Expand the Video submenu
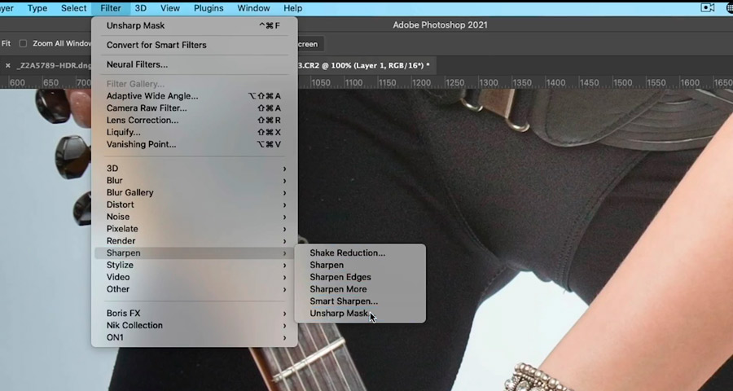Screen dimensions: 733x391 coord(194,277)
